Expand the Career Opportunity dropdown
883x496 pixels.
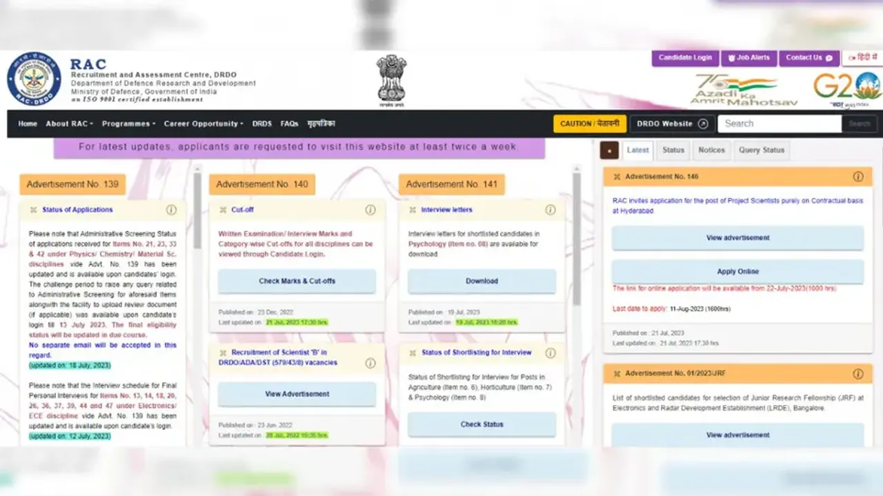(x=204, y=124)
